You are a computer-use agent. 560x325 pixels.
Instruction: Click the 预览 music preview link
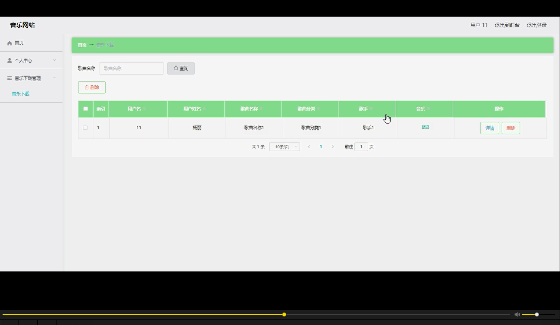click(x=426, y=127)
